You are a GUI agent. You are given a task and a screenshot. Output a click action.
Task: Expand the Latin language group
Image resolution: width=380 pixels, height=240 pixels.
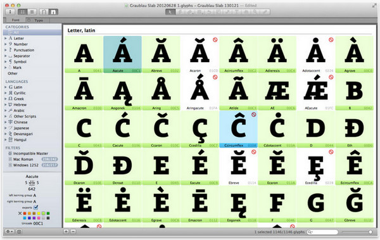pos(6,87)
